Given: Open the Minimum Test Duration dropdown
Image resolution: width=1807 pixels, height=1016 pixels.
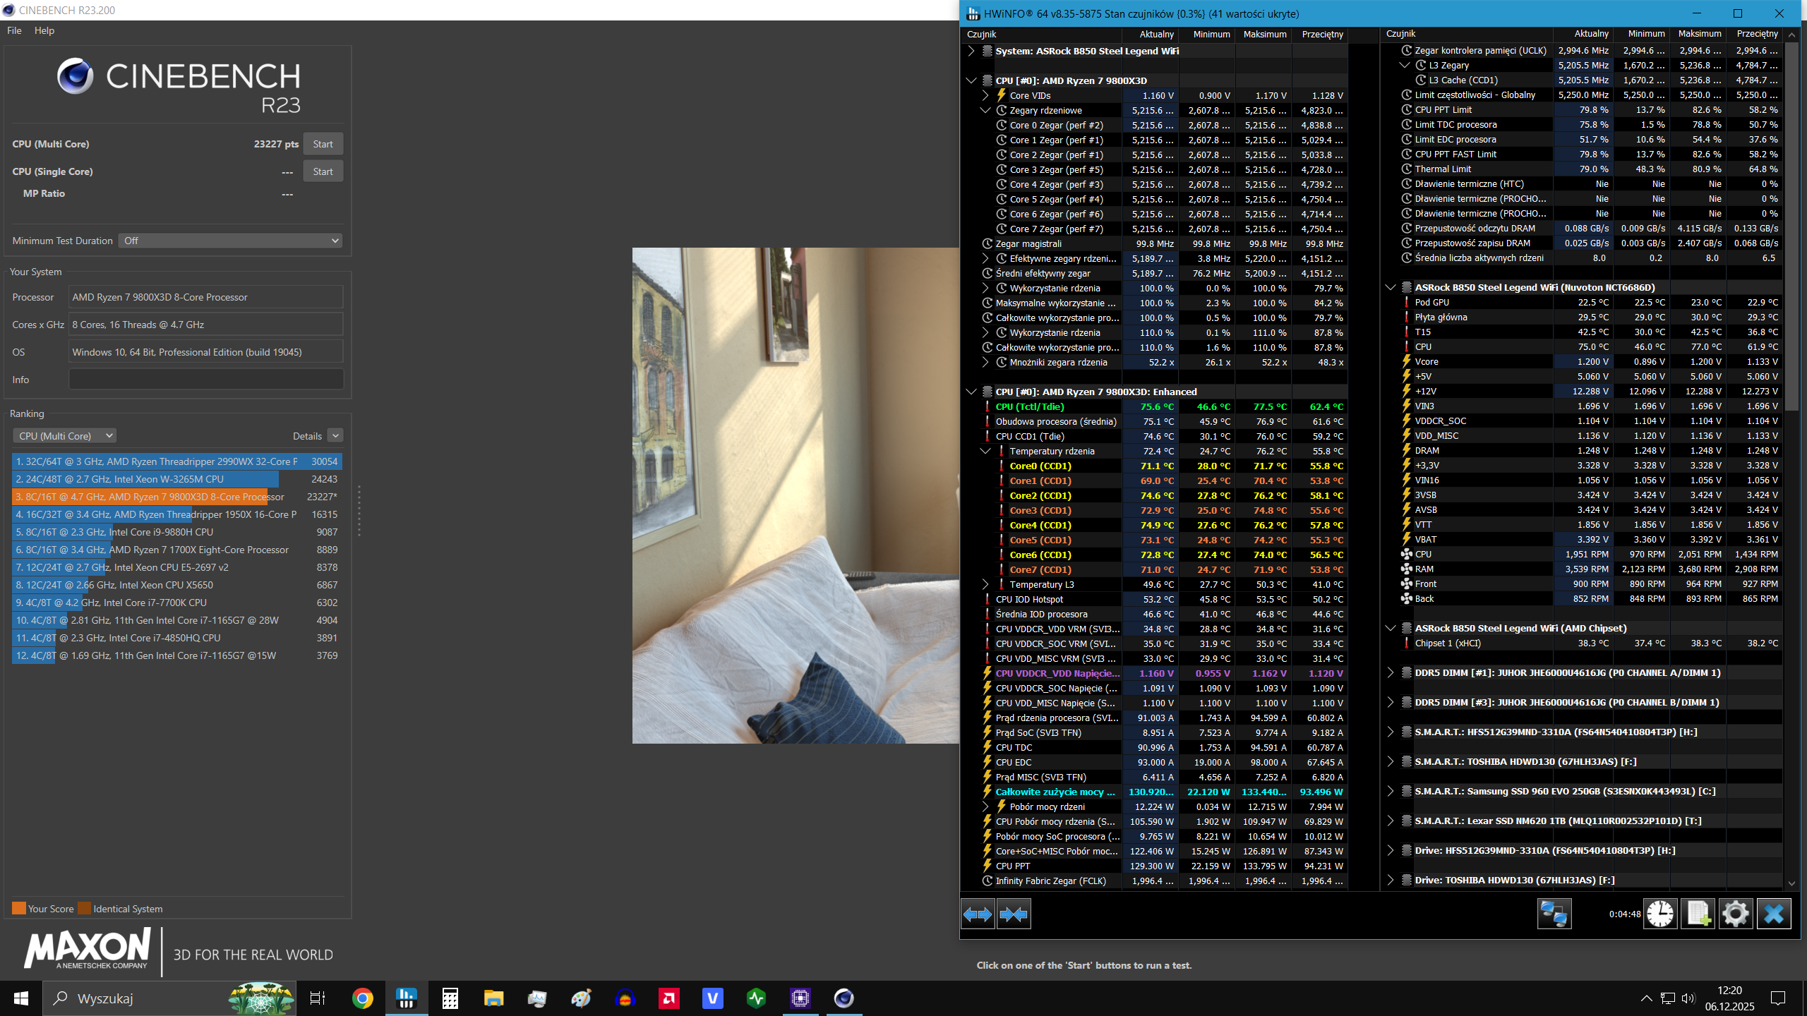Looking at the screenshot, I should point(230,241).
